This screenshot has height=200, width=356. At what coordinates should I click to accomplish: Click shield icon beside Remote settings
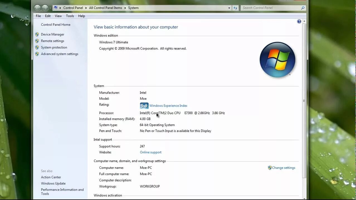37,41
